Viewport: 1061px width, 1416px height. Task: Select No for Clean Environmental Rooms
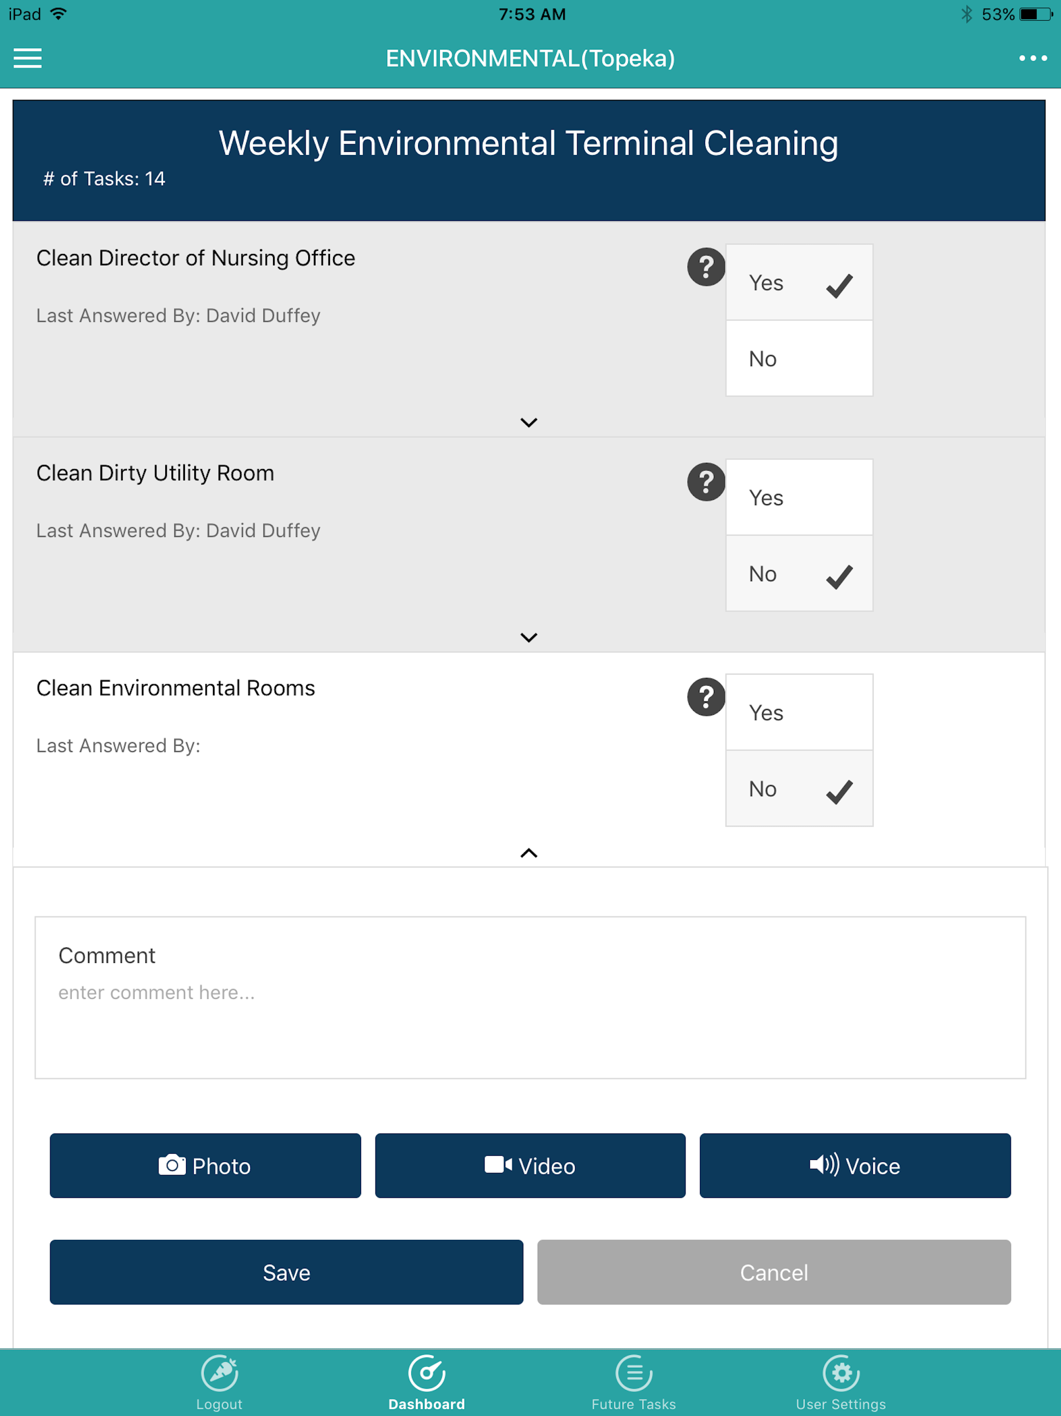pos(799,789)
